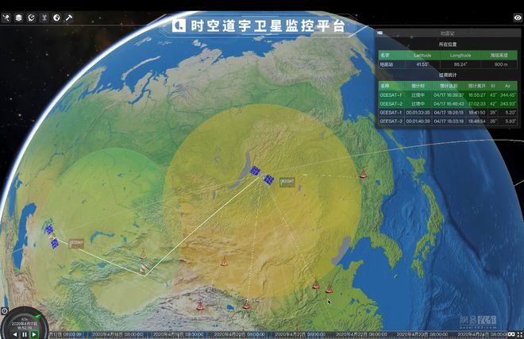Click the satellite icon in top toolbar
The image size is (524, 339).
[6, 17]
